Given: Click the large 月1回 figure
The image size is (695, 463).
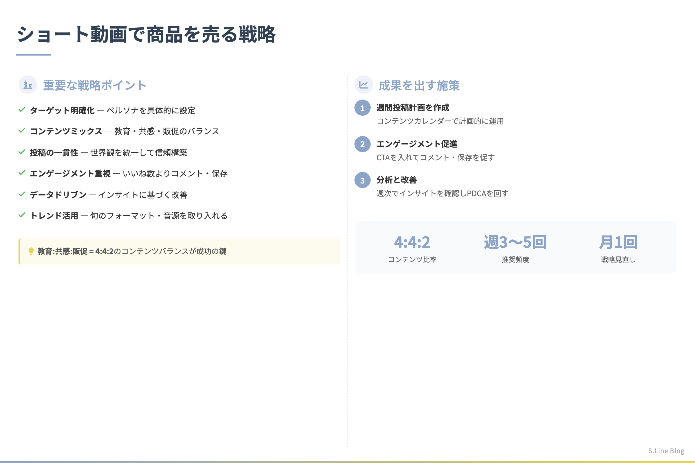Looking at the screenshot, I should pyautogui.click(x=618, y=242).
